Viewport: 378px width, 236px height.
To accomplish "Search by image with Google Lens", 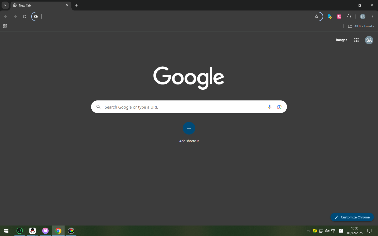I will pos(279,107).
